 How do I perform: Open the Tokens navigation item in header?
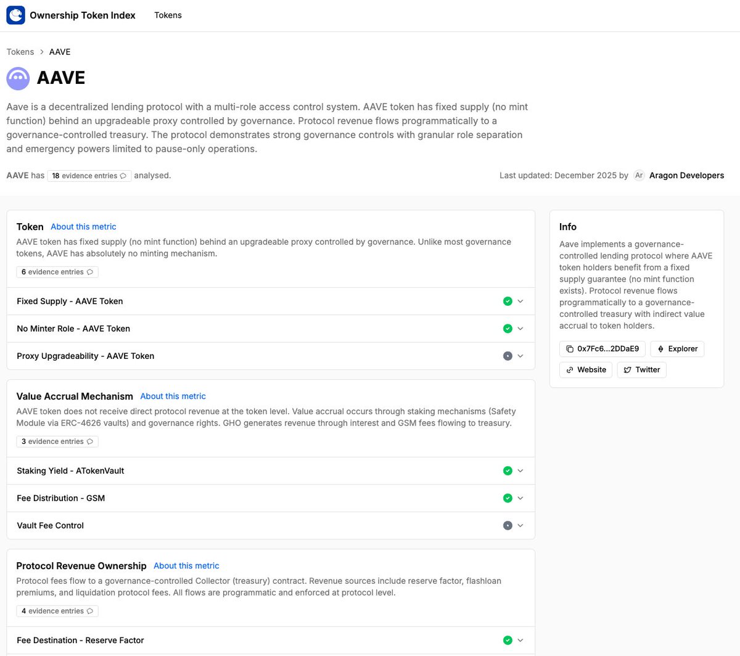(x=168, y=15)
